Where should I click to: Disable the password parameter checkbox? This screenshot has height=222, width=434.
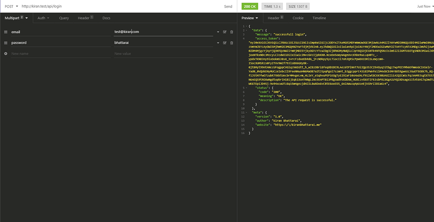(x=225, y=43)
